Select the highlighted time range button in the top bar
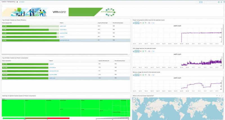This screenshot has height=120, width=225. (201, 2)
